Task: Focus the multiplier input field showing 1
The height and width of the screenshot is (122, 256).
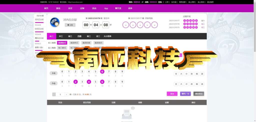Action: point(60,94)
